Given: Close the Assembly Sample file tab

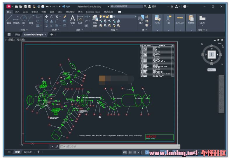Looking at the screenshot, I should pos(46,35).
